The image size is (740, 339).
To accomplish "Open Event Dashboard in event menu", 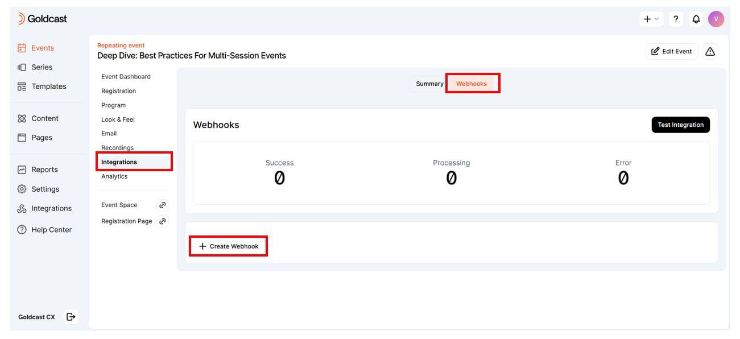I will [x=126, y=77].
